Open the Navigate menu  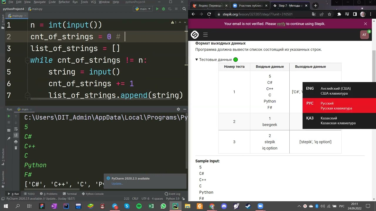tap(39, 2)
